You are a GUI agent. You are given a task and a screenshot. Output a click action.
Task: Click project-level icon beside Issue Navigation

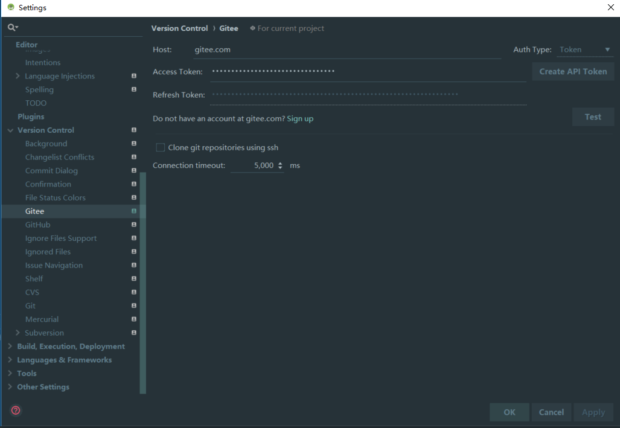point(134,265)
